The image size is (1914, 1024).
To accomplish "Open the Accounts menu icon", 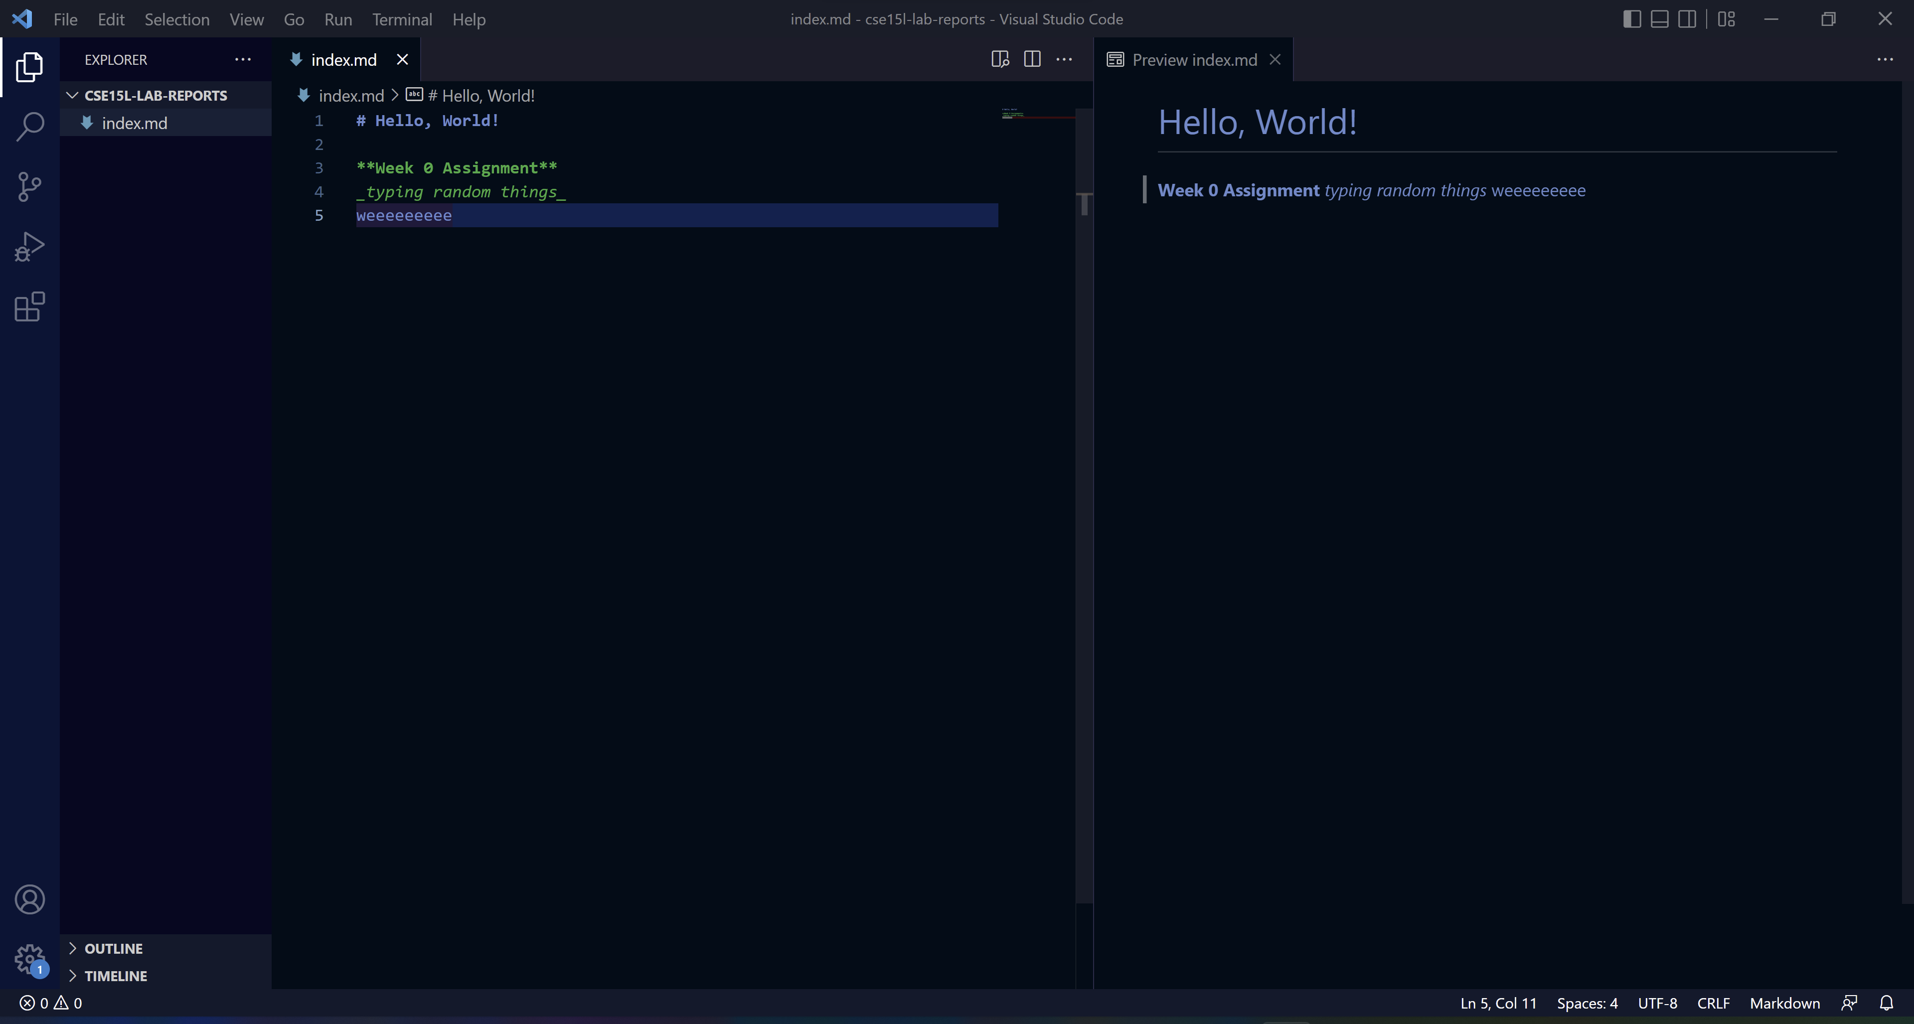I will (x=30, y=899).
